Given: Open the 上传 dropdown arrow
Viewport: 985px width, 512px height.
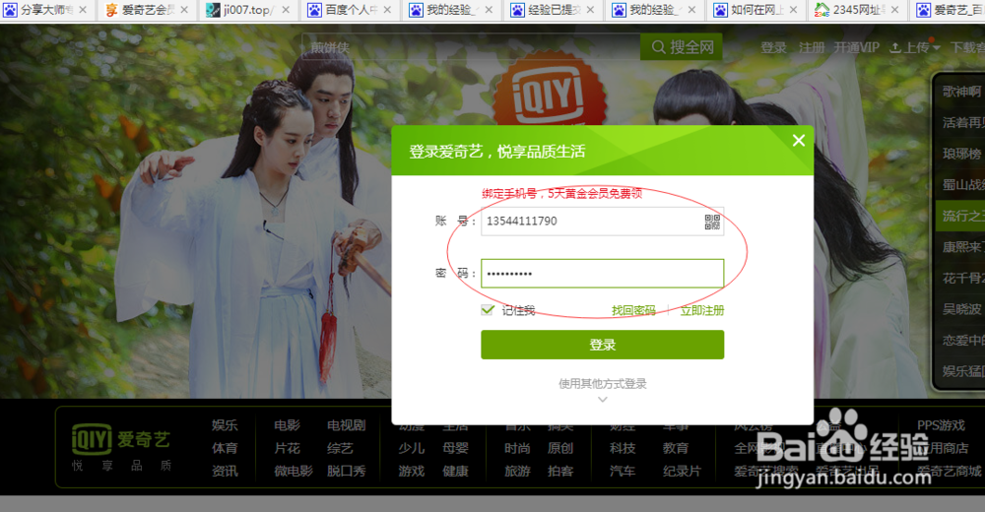Looking at the screenshot, I should (x=937, y=48).
